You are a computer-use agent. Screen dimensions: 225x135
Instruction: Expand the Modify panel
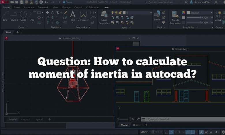pos(56,27)
